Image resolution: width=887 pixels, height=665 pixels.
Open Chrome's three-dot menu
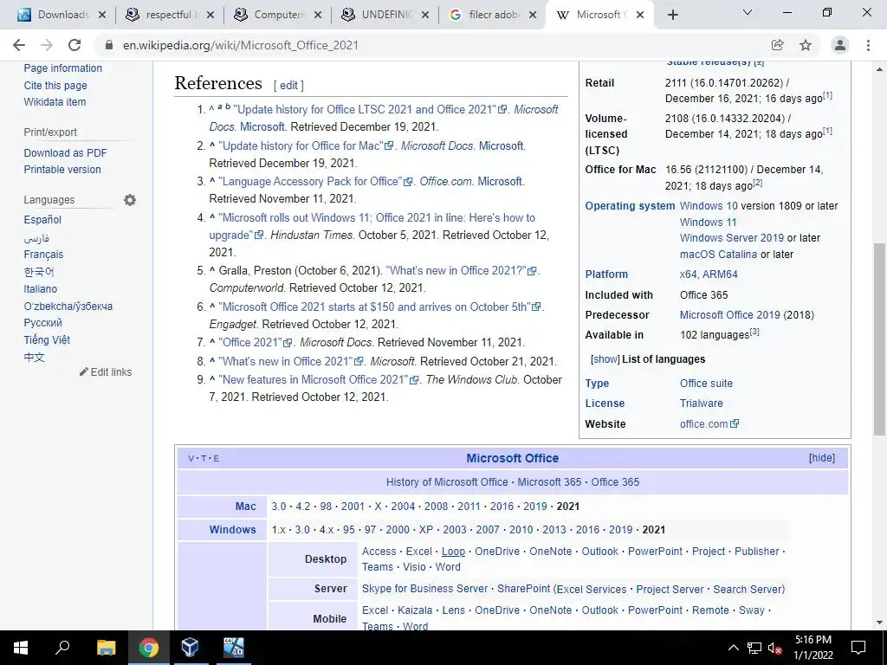[868, 45]
